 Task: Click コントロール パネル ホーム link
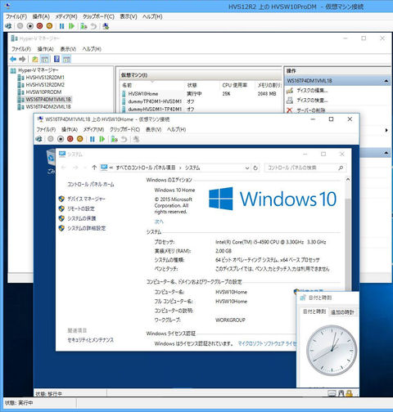(91, 185)
